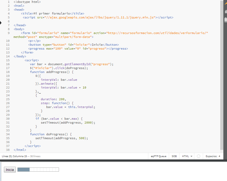This screenshot has height=181, width=227.
Task: Open the HTML language mode dropdown
Action: click(x=186, y=156)
